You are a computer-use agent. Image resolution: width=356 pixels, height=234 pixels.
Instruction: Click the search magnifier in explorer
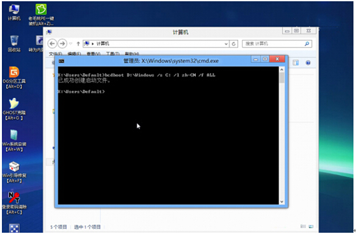point(306,44)
